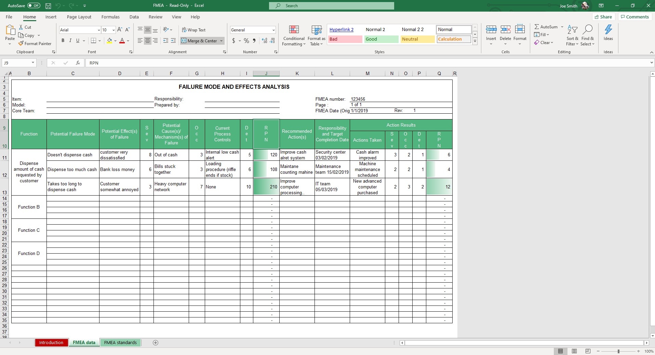Apply Merge & Center to cells
This screenshot has width=655, height=355.
tap(200, 41)
